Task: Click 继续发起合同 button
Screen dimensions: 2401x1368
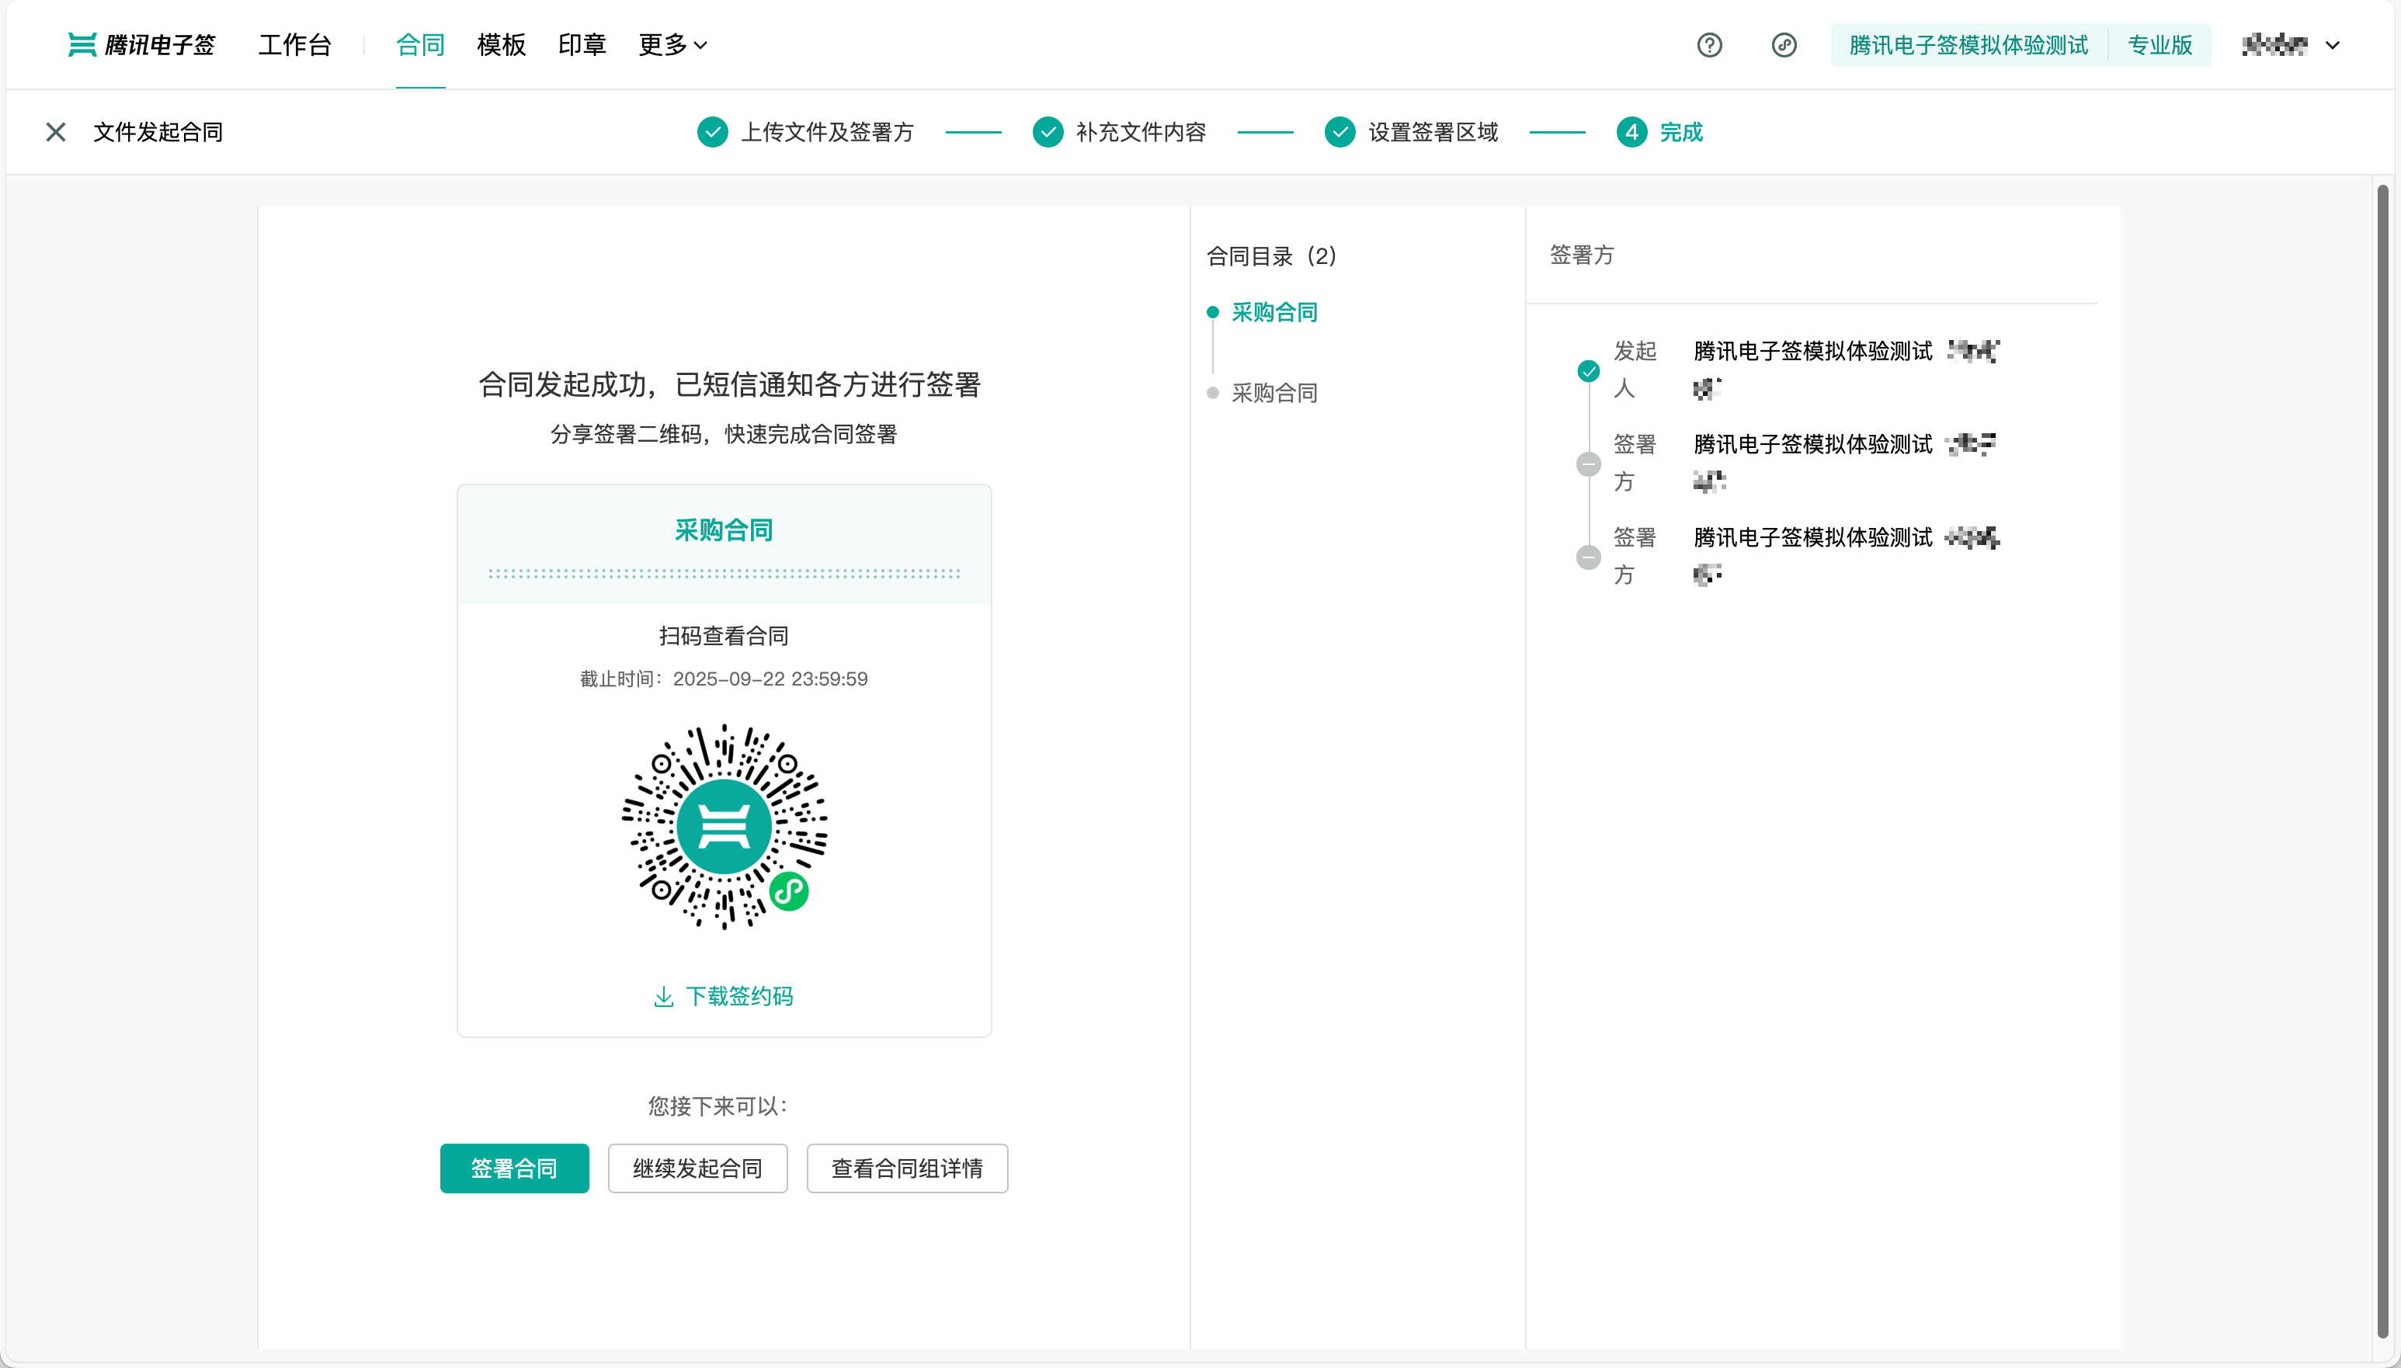Action: coord(697,1168)
